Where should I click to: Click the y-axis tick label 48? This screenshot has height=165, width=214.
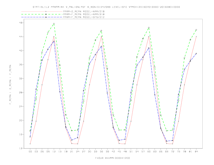(21, 23)
